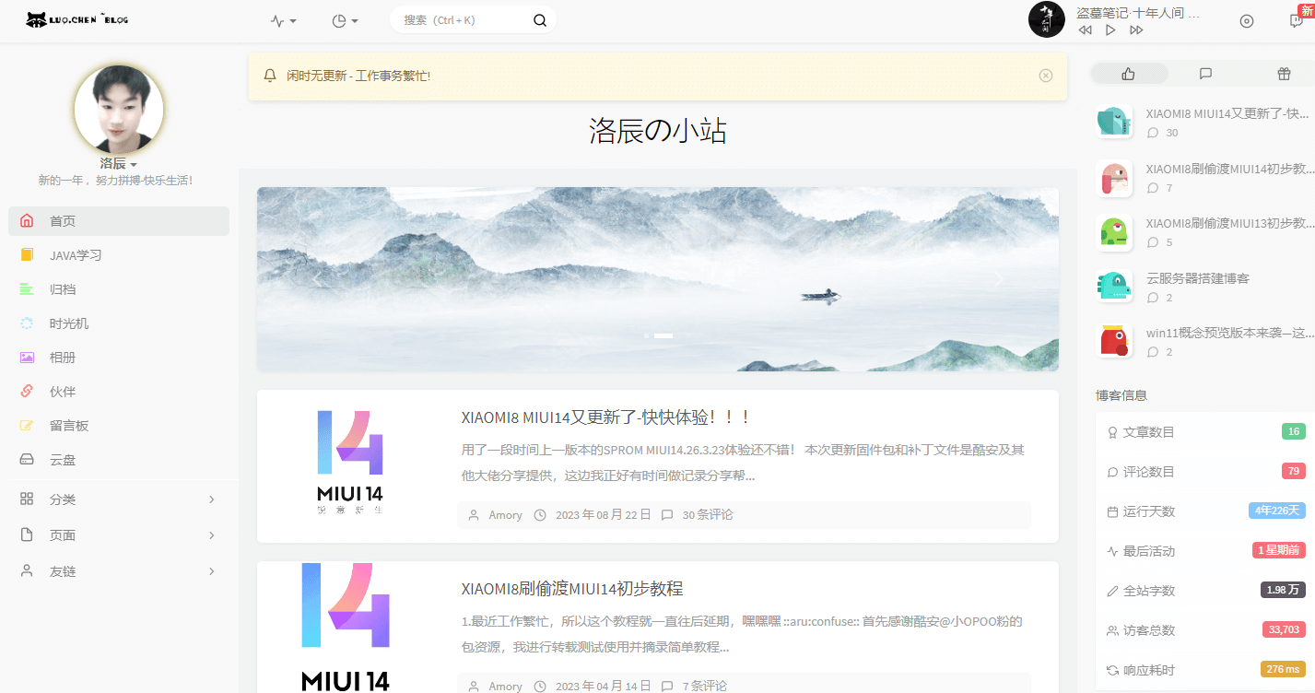This screenshot has height=693, width=1315.
Task: Open 云服务器搭建博客 sidebar post
Action: coord(1197,278)
